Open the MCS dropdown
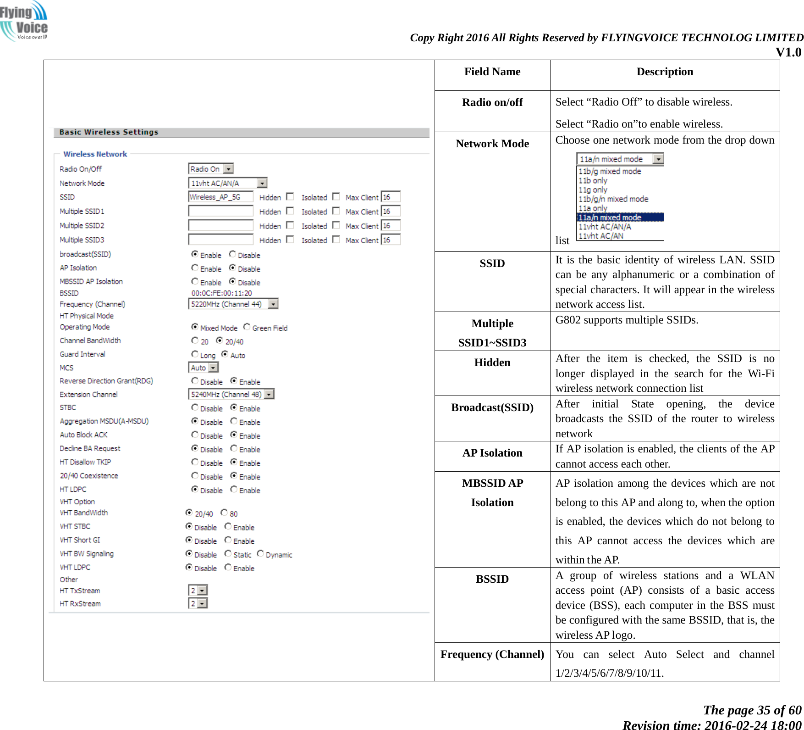This screenshot has height=730, width=804. (x=213, y=368)
